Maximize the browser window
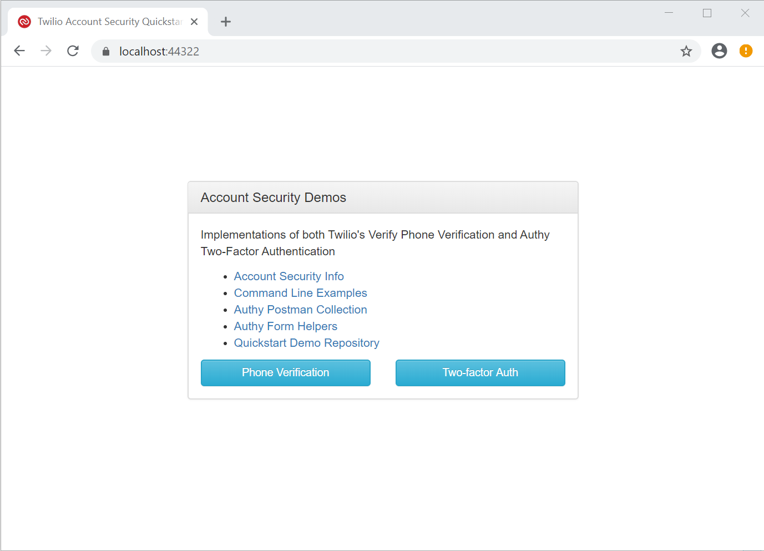The width and height of the screenshot is (764, 551). point(707,13)
